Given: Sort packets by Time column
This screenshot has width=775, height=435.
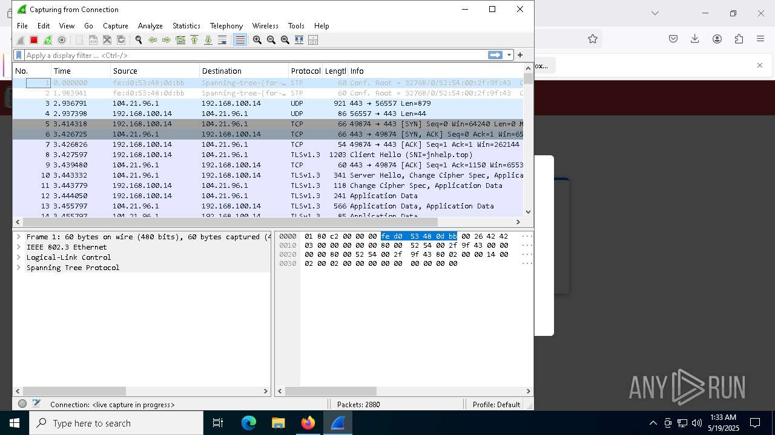Looking at the screenshot, I should pos(81,71).
